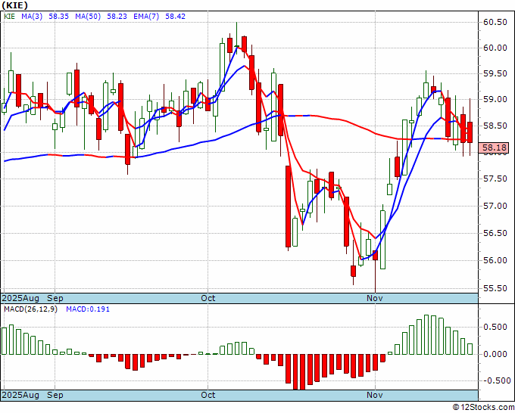Click the 60.50 price axis label
515x413 pixels.
495,22
